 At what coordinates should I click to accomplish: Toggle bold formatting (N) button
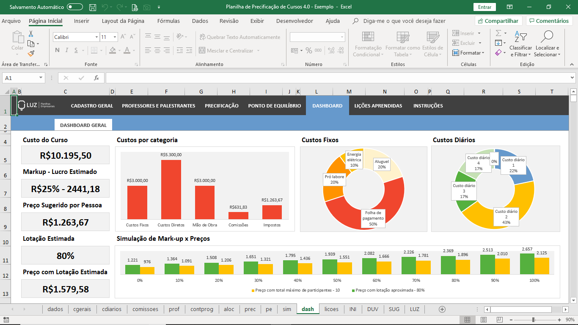(57, 50)
